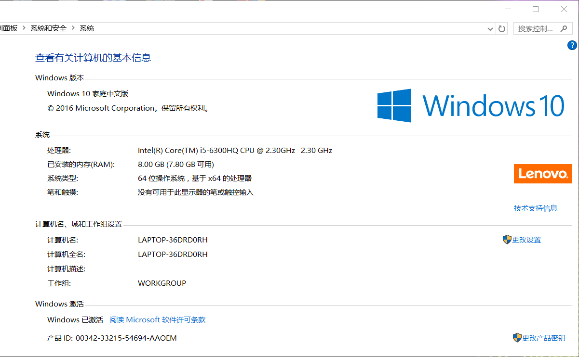Expand the address bar history dropdown
The width and height of the screenshot is (579, 357).
click(x=491, y=29)
